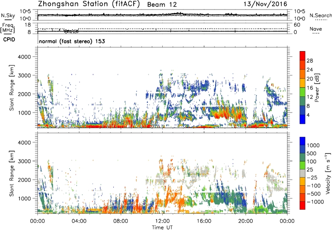Click the blue bottom of power colorbar
This screenshot has width=332, height=230.
303,119
